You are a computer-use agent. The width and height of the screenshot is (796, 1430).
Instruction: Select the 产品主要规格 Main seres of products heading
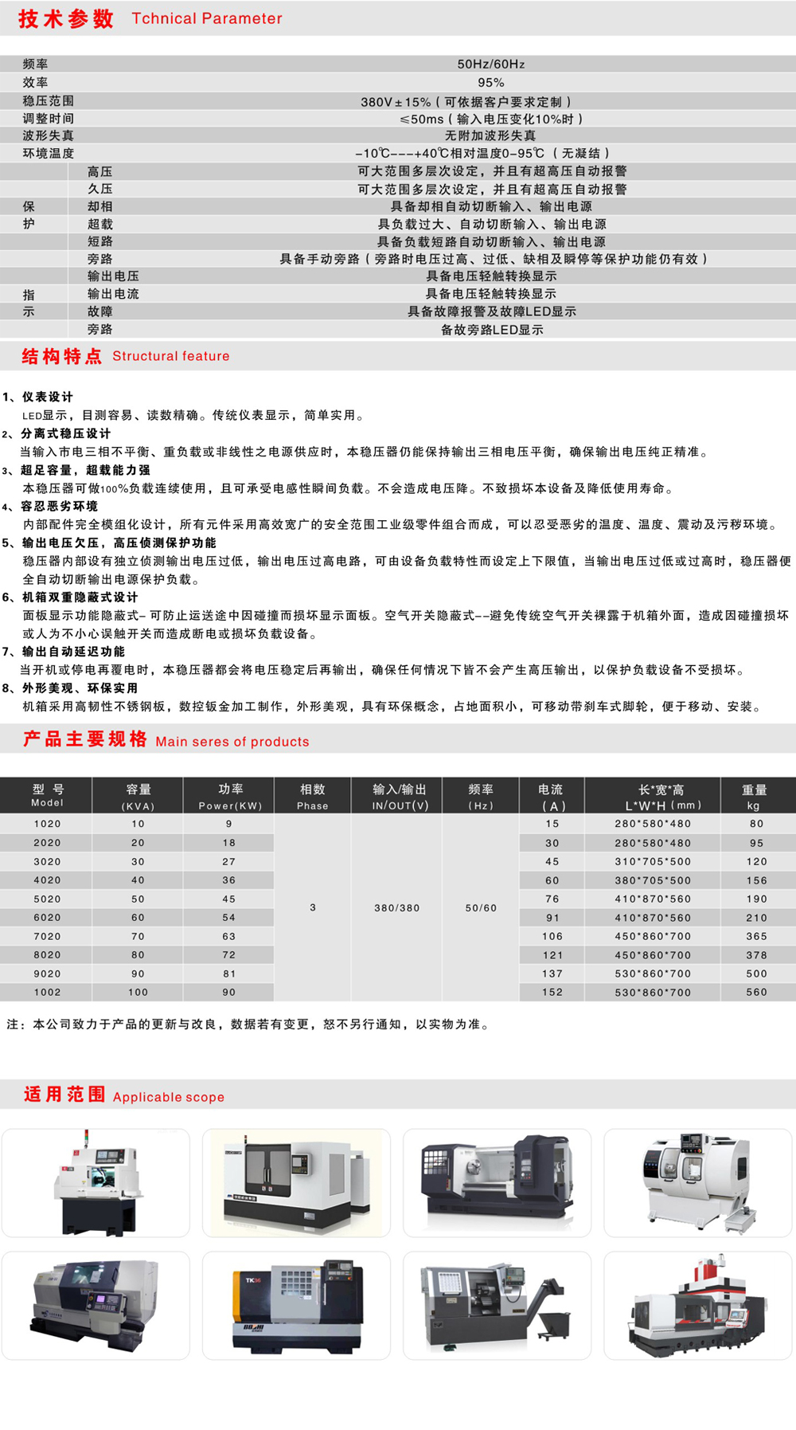point(166,740)
